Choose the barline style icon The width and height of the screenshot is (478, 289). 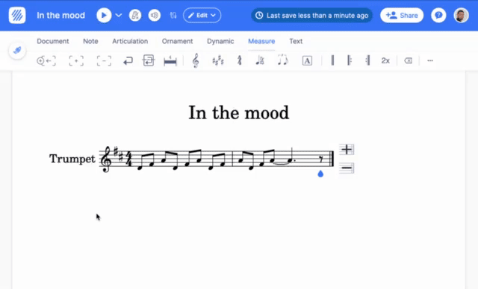coord(332,60)
